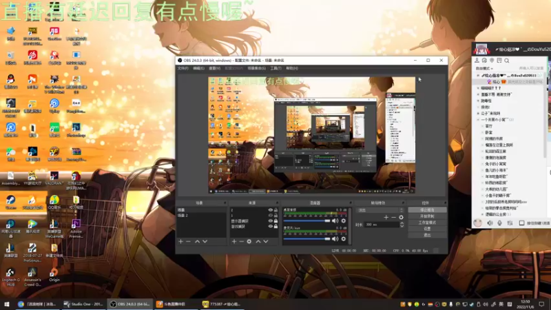551x310 pixels.
Task: Move selected source up in sources list
Action: coord(258,242)
